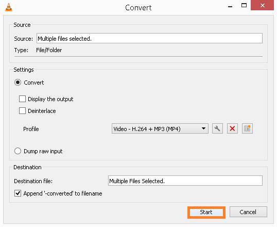Image resolution: width=277 pixels, height=227 pixels.
Task: Uncheck Append '-converted' to filename
Action: tap(18, 193)
